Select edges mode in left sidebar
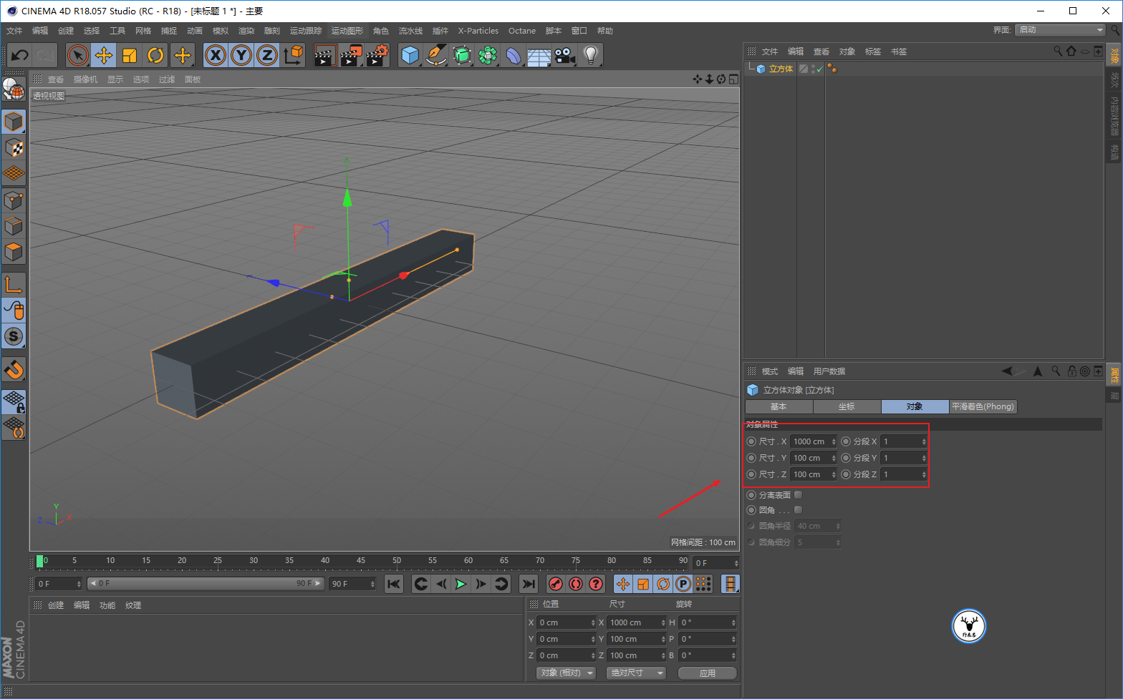 click(14, 226)
